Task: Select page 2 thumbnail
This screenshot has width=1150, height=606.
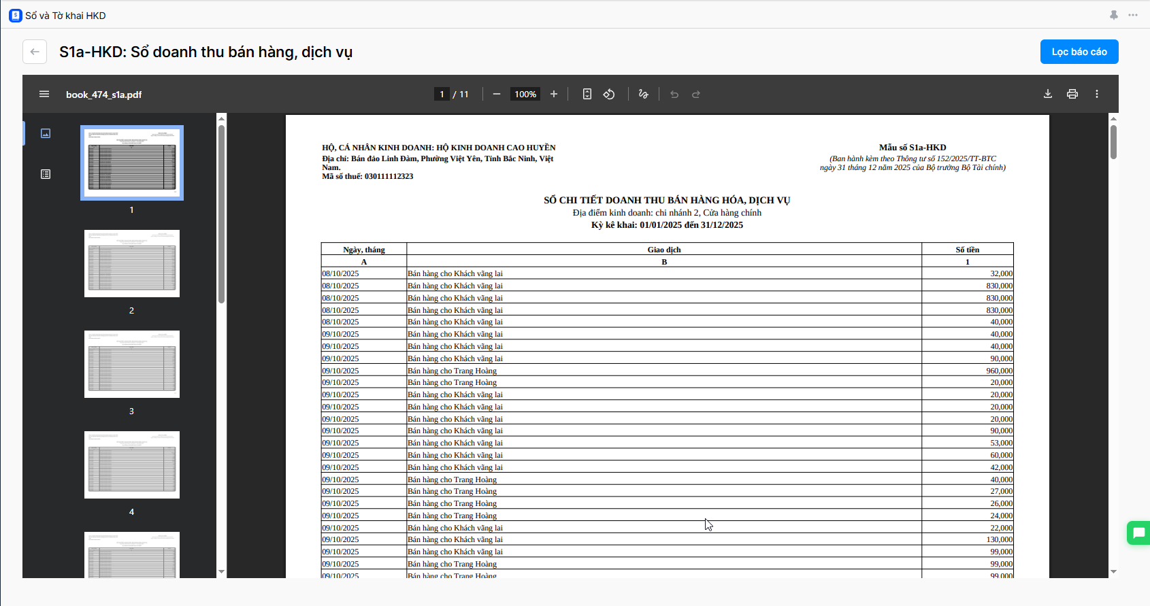Action: click(x=132, y=264)
